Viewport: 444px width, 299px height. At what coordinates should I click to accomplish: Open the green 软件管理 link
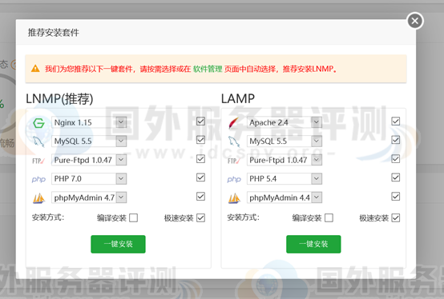coord(208,69)
